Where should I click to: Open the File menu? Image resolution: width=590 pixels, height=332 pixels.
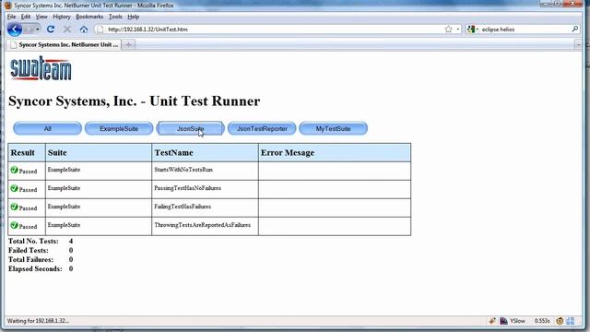(12, 17)
